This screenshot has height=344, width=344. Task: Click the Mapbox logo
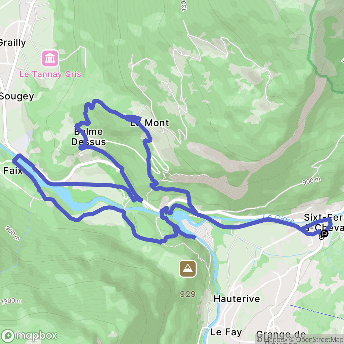click(29, 336)
